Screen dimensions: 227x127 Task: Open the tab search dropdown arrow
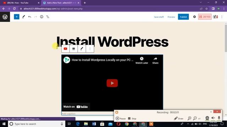pos(201,2)
